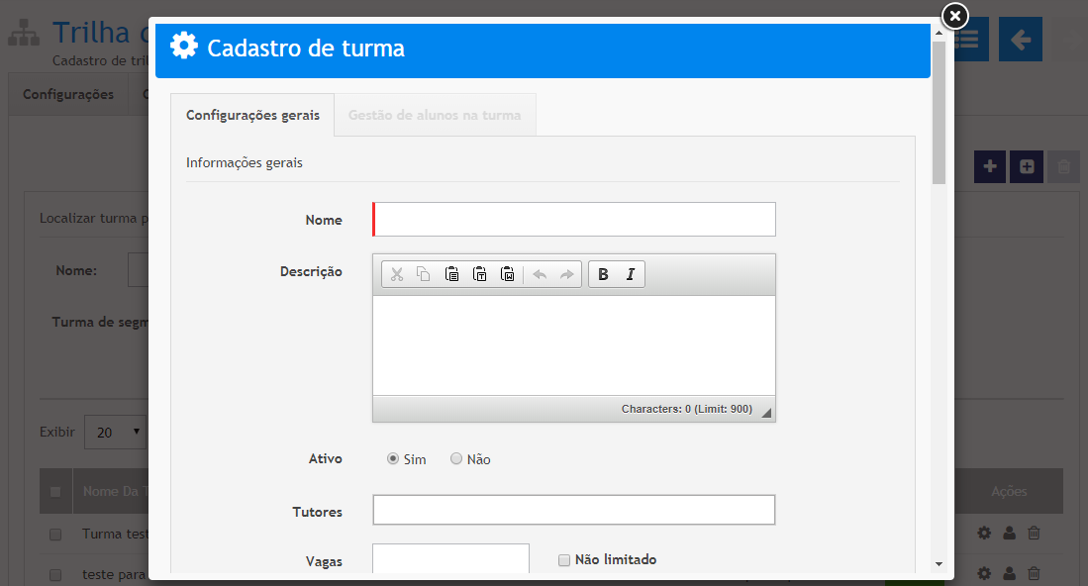Click the Copy icon in editor toolbar
This screenshot has height=586, width=1088.
coord(424,274)
